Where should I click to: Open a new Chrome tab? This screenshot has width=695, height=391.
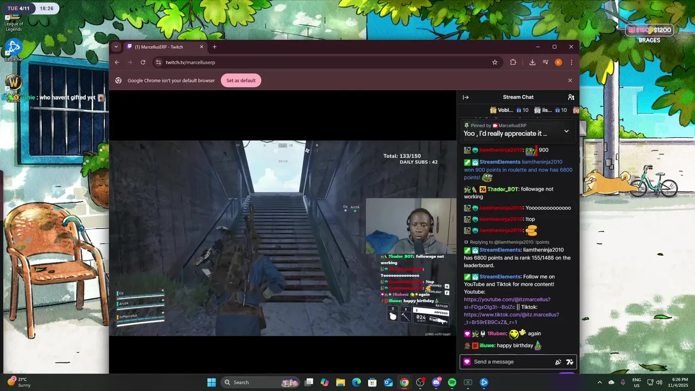coord(214,47)
